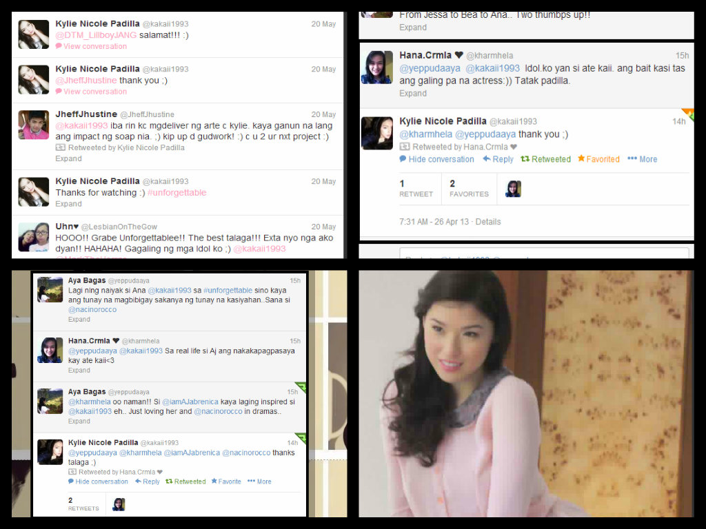This screenshot has width=706, height=529.
Task: Expand Hana.Crmla's 'Sa real life' tweet
Action: point(79,370)
